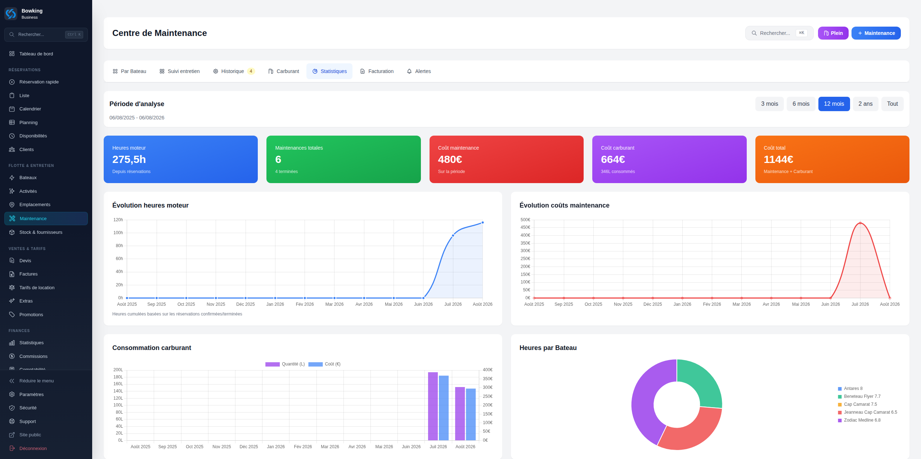The height and width of the screenshot is (459, 921).
Task: Select the 6 mois period
Action: pos(801,104)
